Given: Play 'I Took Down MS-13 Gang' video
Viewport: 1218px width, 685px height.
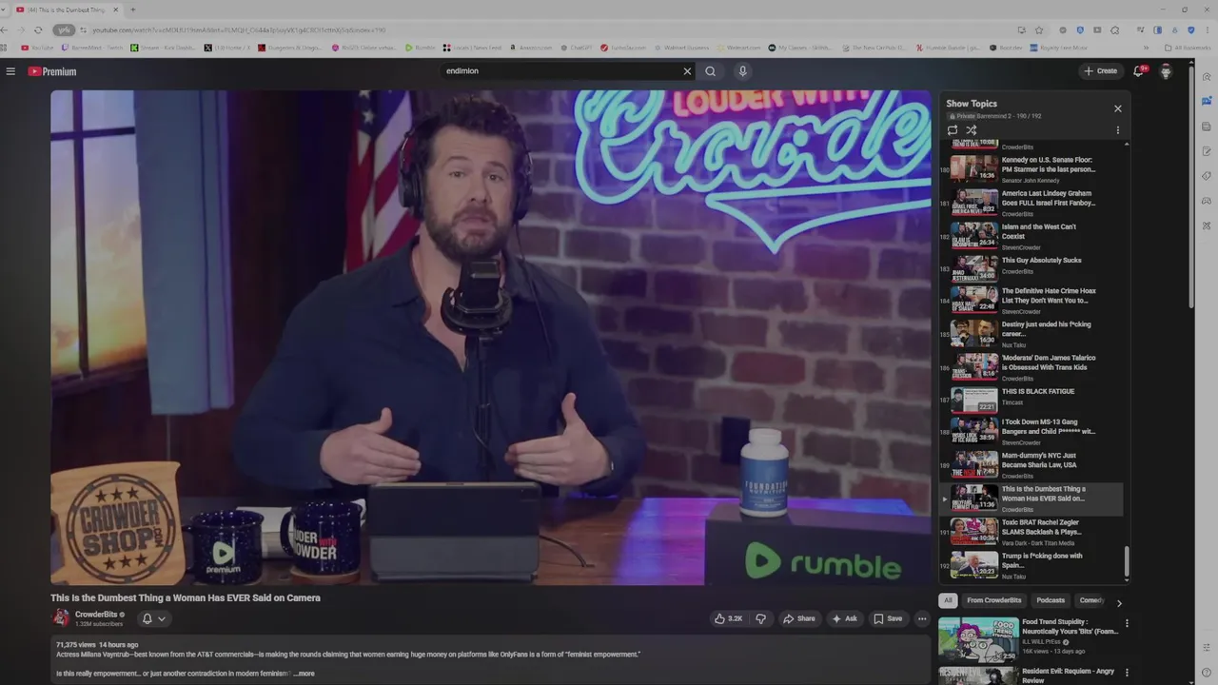Looking at the screenshot, I should pyautogui.click(x=1031, y=431).
